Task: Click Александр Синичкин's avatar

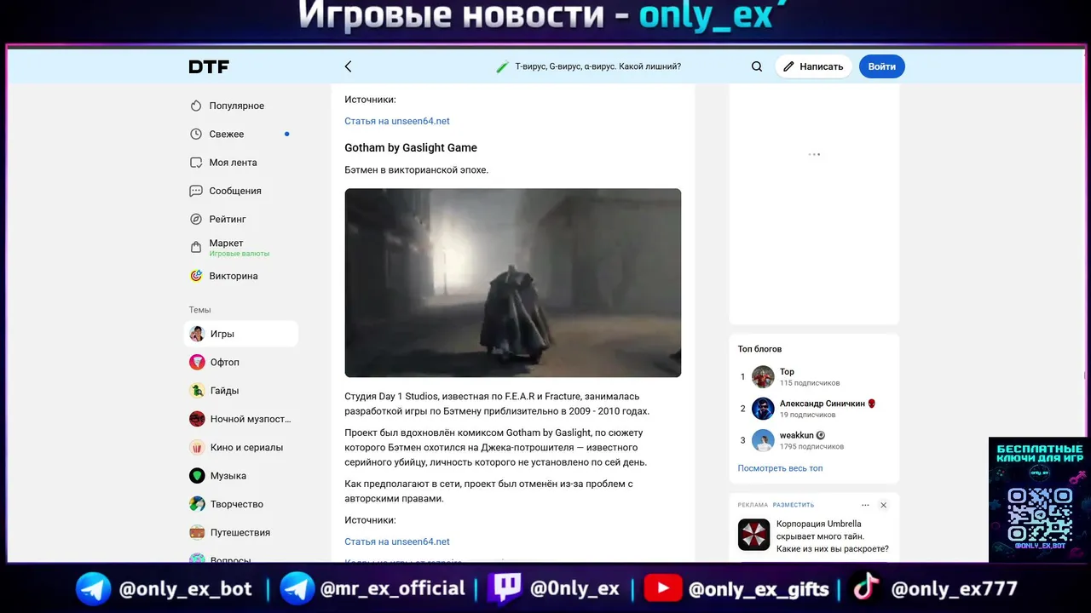Action: coord(763,409)
